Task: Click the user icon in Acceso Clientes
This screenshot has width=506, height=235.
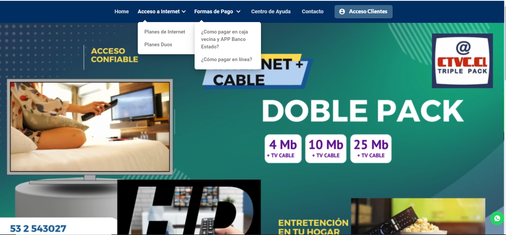Action: (x=342, y=12)
